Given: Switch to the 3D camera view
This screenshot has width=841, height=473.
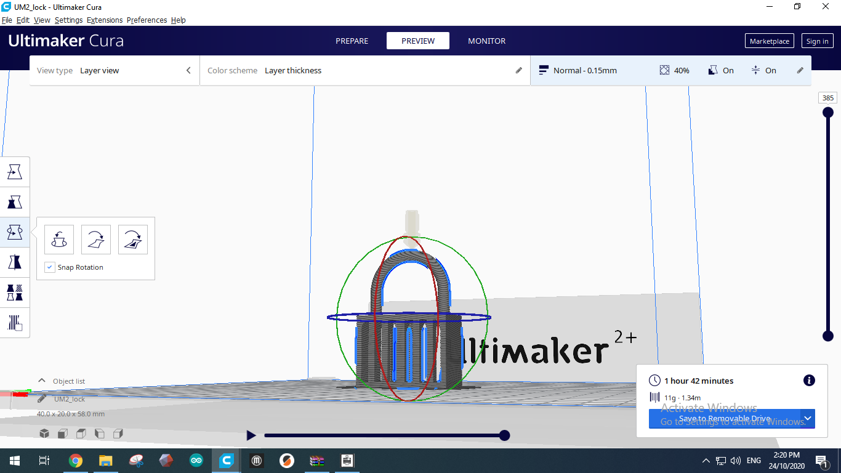Looking at the screenshot, I should click(44, 434).
